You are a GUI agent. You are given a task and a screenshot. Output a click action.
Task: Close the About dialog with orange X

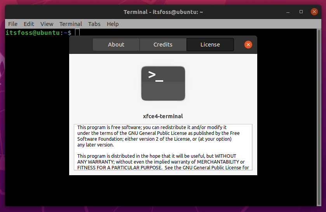pyautogui.click(x=248, y=45)
